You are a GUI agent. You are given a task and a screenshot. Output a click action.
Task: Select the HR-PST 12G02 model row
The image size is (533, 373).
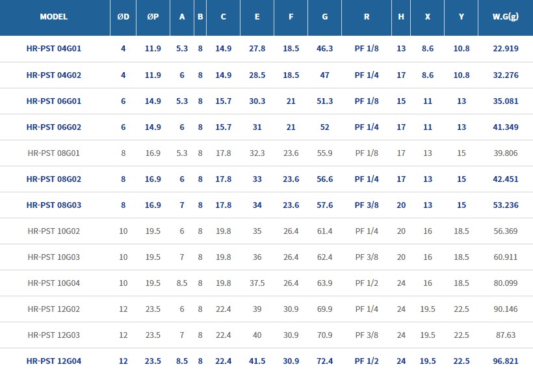54,309
